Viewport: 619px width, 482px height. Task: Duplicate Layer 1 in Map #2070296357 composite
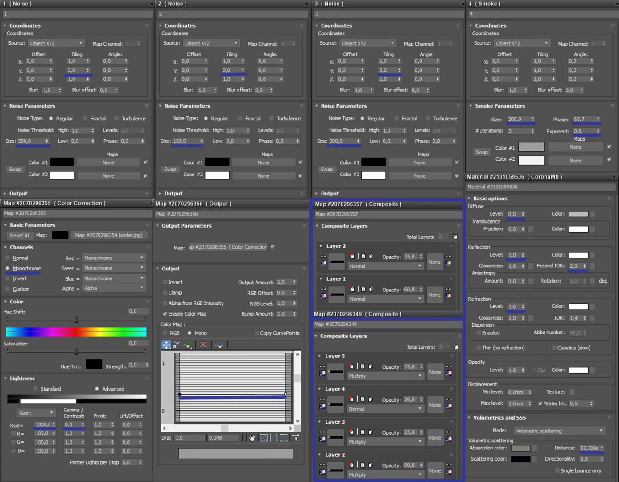(x=371, y=289)
